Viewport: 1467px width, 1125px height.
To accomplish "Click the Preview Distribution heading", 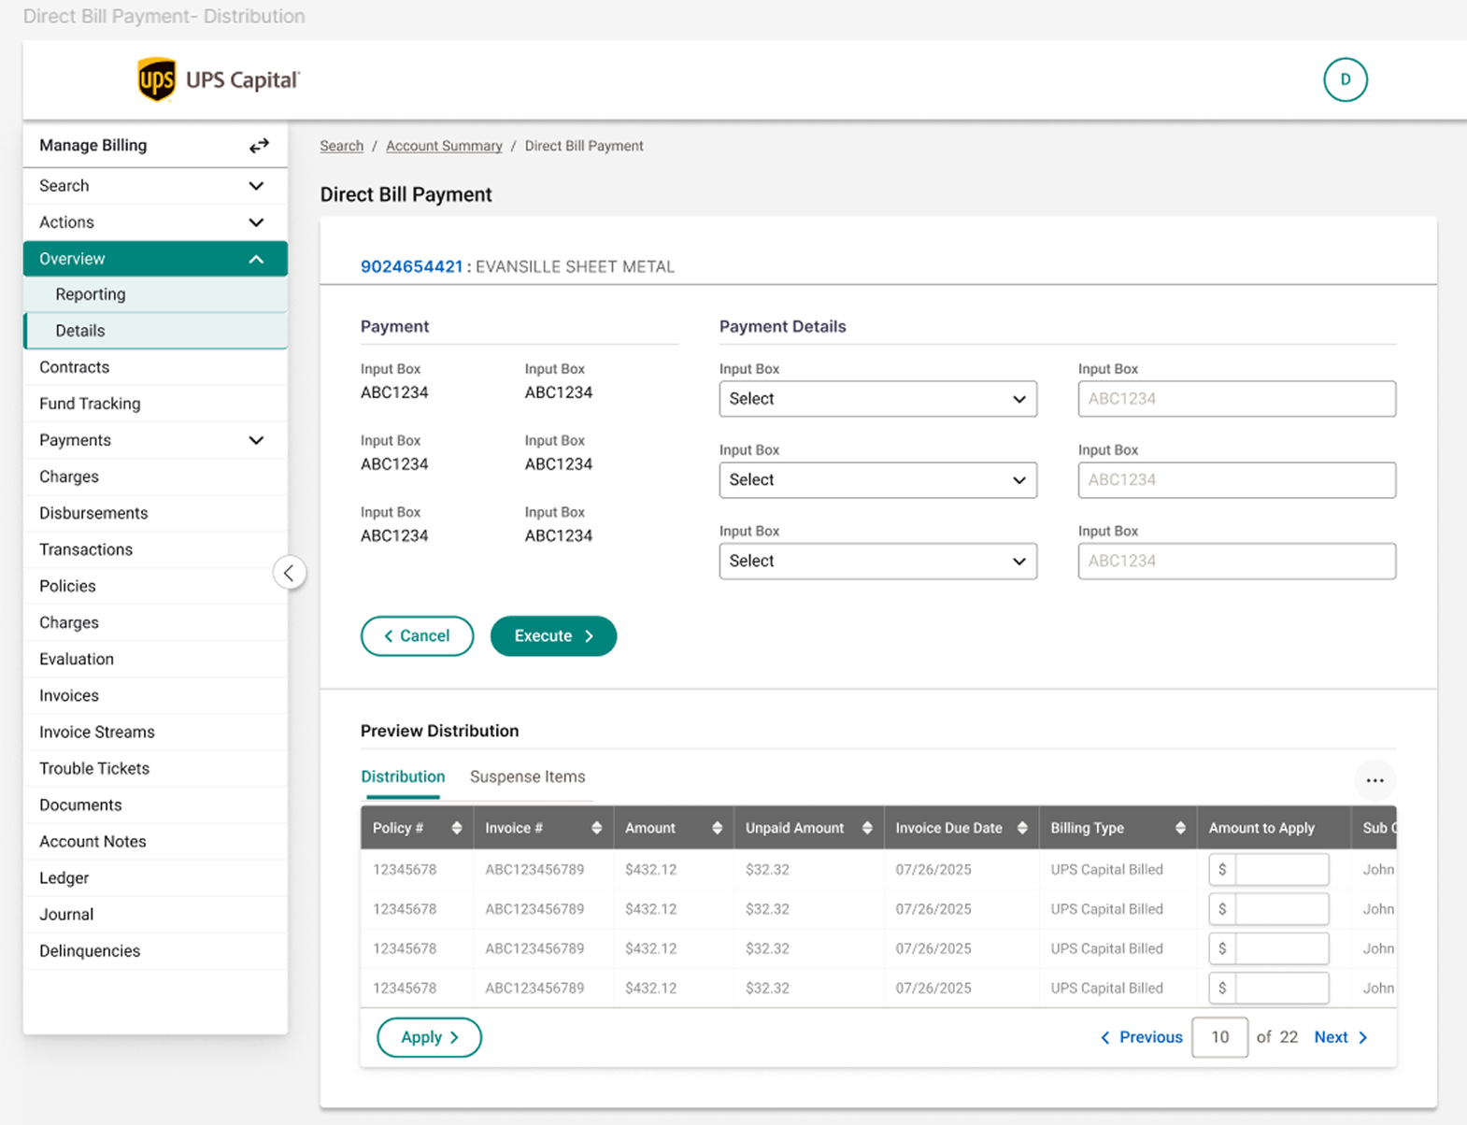I will point(439,731).
